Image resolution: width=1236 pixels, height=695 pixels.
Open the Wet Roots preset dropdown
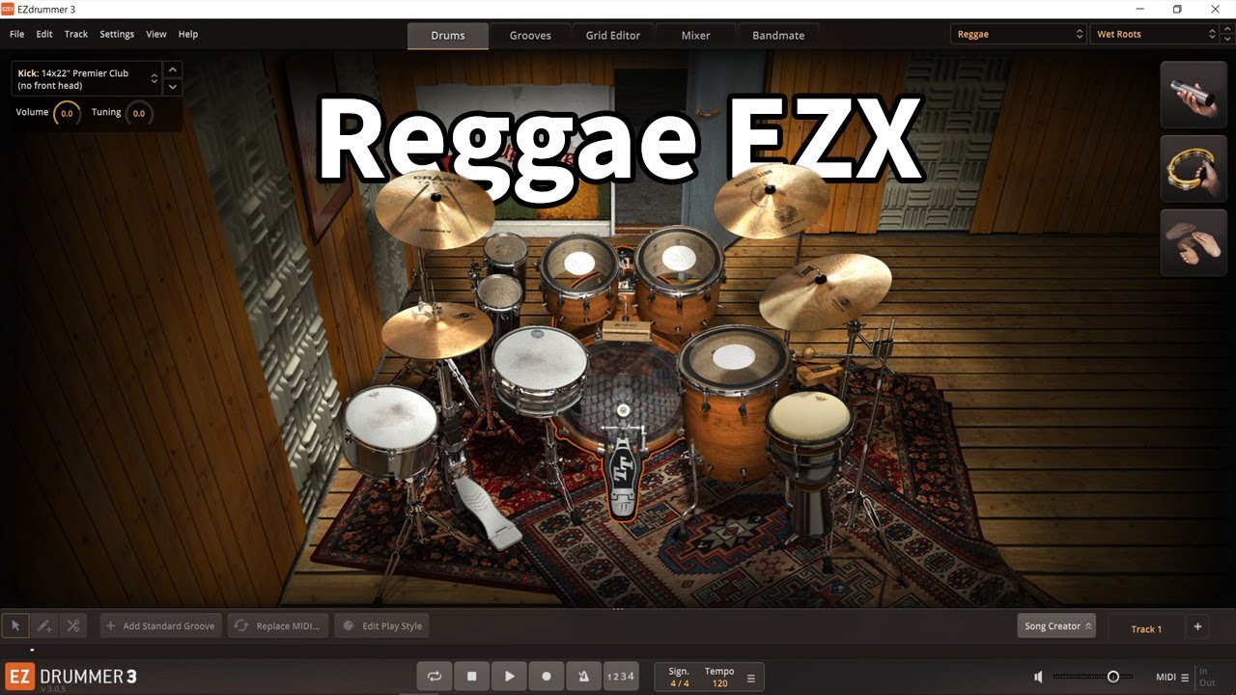pos(1155,34)
